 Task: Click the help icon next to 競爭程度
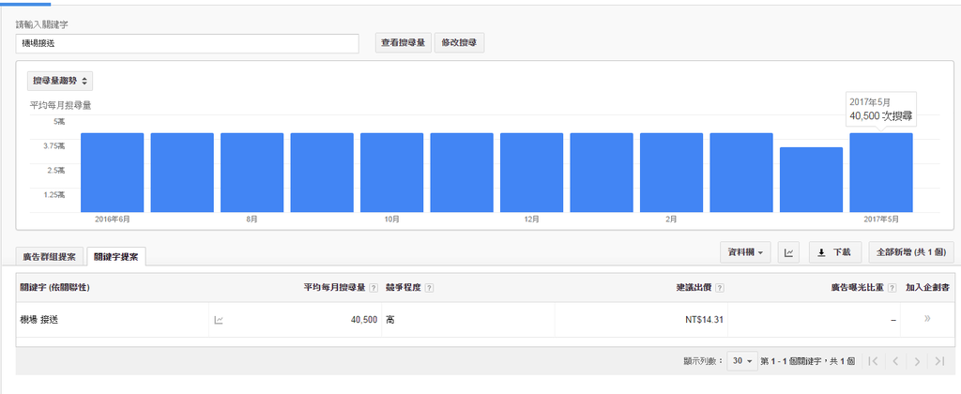point(429,288)
